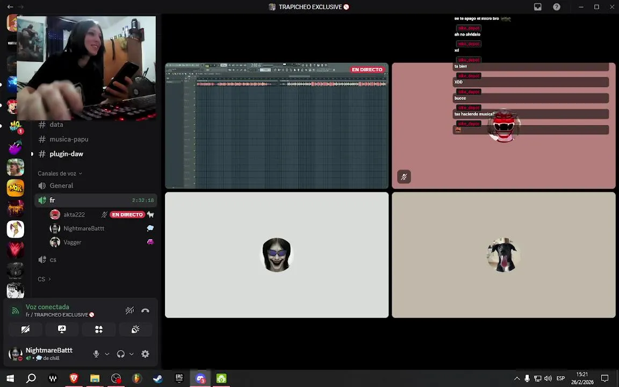Viewport: 619px width, 387px height.
Task: Open Windows search from taskbar
Action: click(31, 378)
